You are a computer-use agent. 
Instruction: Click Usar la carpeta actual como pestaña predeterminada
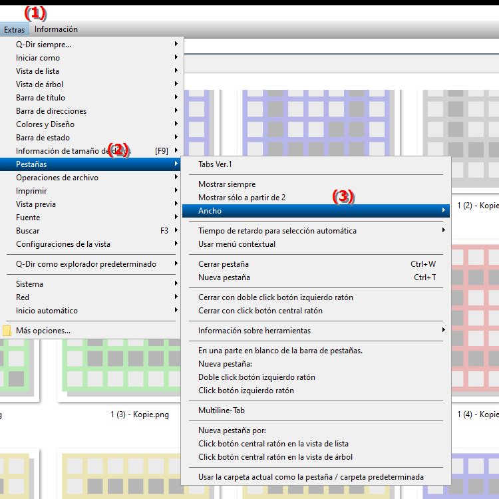311,477
